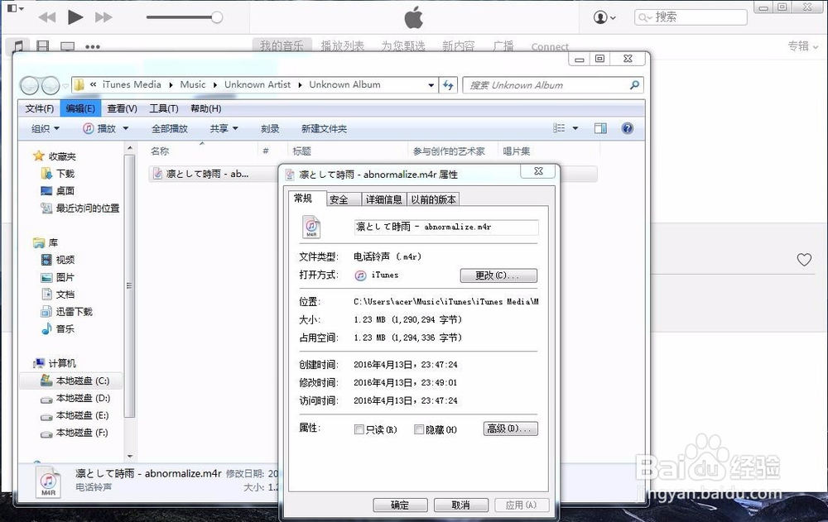Click the 搜索 Unknown Album search box

(x=553, y=85)
